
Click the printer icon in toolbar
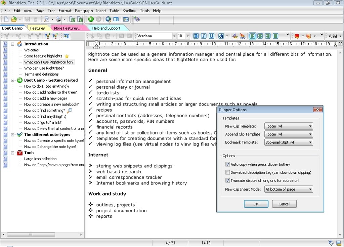click(x=58, y=19)
